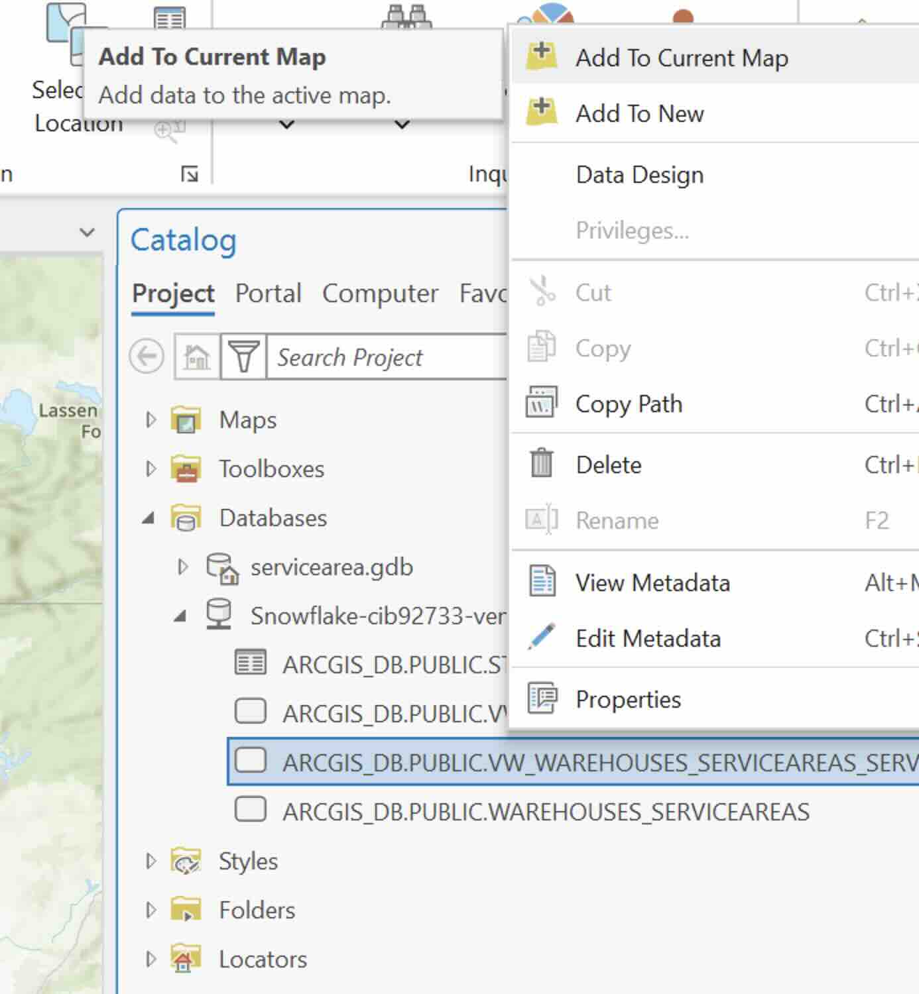
Task: Click the Copy Path icon
Action: tap(542, 403)
